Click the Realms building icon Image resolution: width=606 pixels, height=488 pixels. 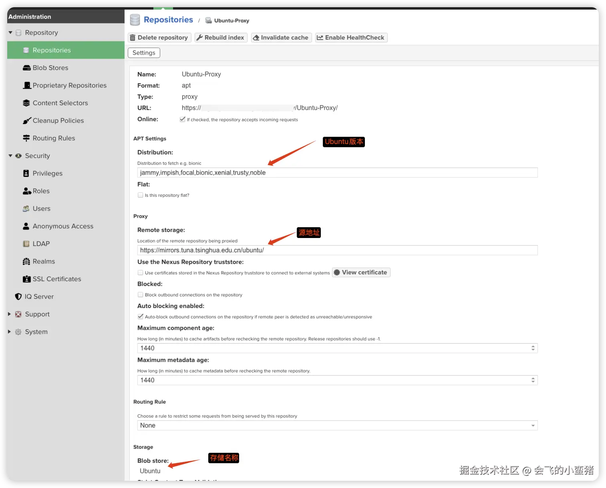tap(26, 262)
